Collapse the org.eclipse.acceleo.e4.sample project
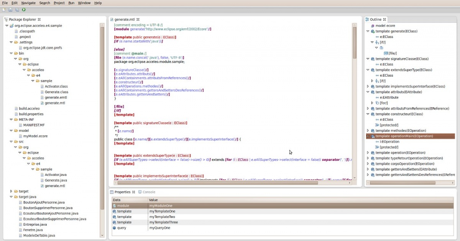The height and width of the screenshot is (241, 460). [7, 26]
